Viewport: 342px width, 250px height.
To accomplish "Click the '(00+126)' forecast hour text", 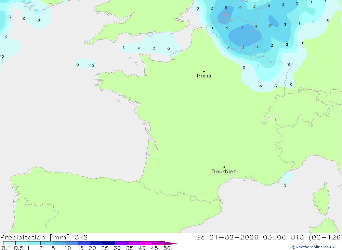I will [x=325, y=237].
